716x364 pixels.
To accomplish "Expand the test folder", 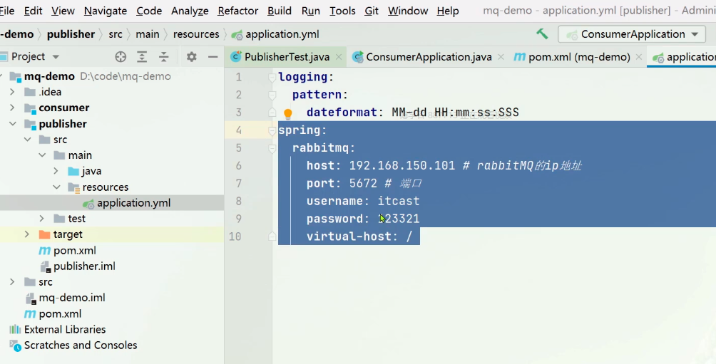I will (42, 219).
